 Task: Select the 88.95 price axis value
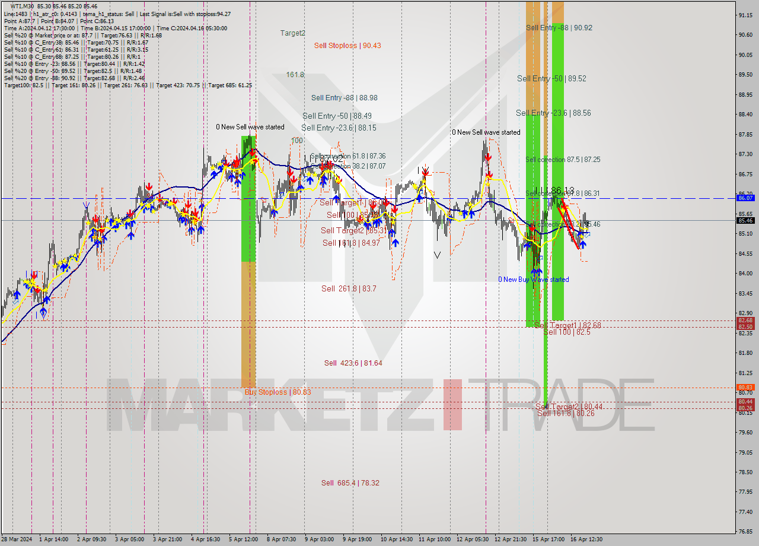click(745, 94)
